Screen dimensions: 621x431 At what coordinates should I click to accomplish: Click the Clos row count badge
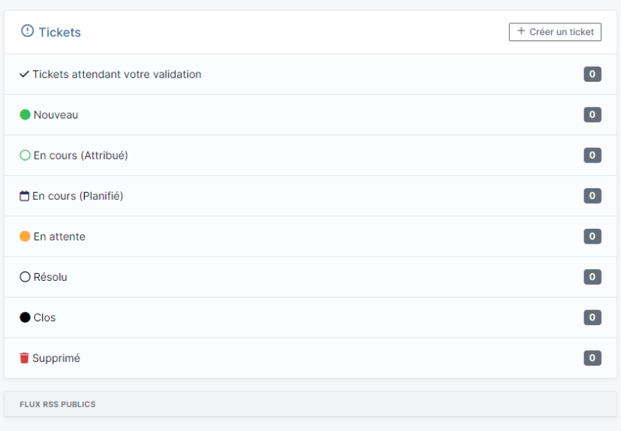pyautogui.click(x=592, y=317)
